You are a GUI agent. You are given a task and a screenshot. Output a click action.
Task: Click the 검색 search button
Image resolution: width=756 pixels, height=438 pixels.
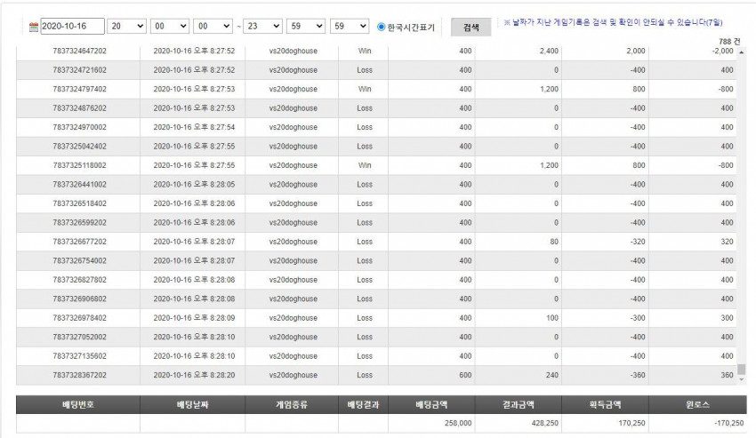click(471, 28)
